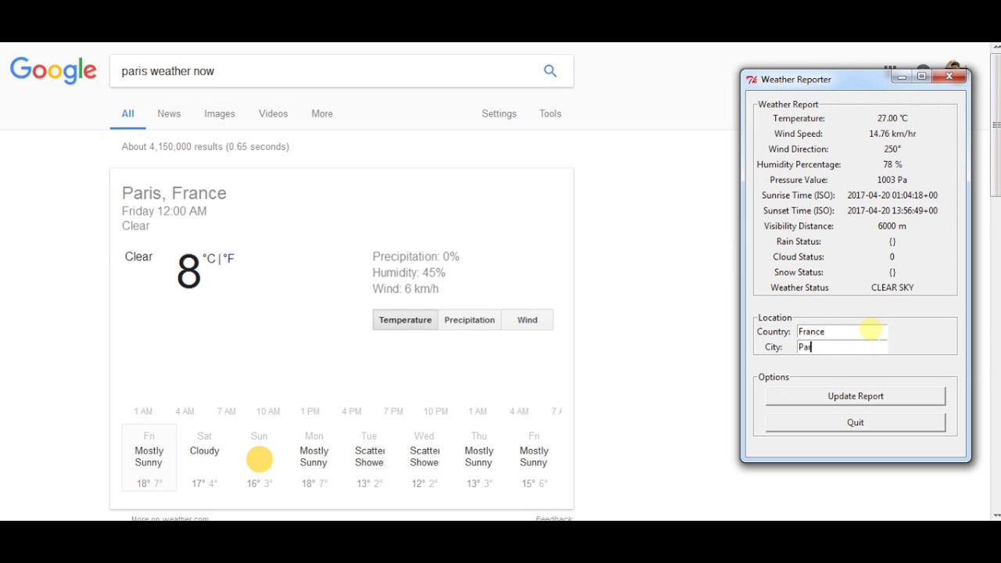
Task: Click the sunrise time 2017-04-20 01:04:18+00
Action: (892, 195)
